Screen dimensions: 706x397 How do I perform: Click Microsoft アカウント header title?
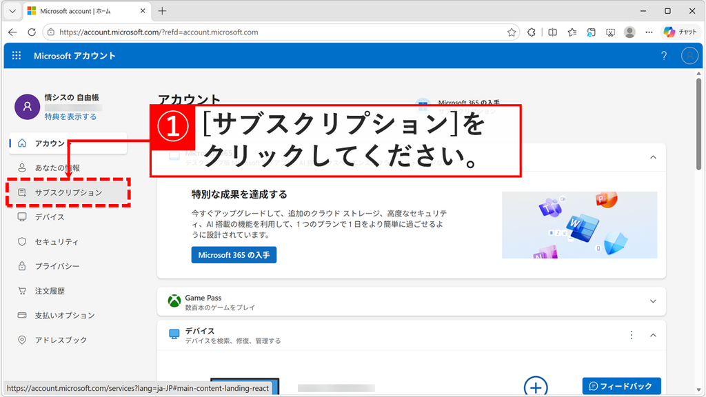[x=74, y=56]
